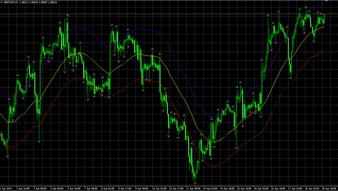Click the '17 Apr 10:00' time axis label
Screen dimensions: 338x191
295,189
